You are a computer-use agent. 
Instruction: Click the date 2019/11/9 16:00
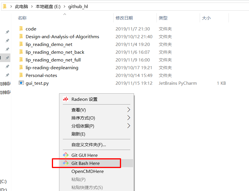tap(133, 60)
